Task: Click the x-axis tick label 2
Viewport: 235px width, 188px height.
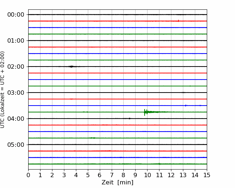Action: coord(52,175)
